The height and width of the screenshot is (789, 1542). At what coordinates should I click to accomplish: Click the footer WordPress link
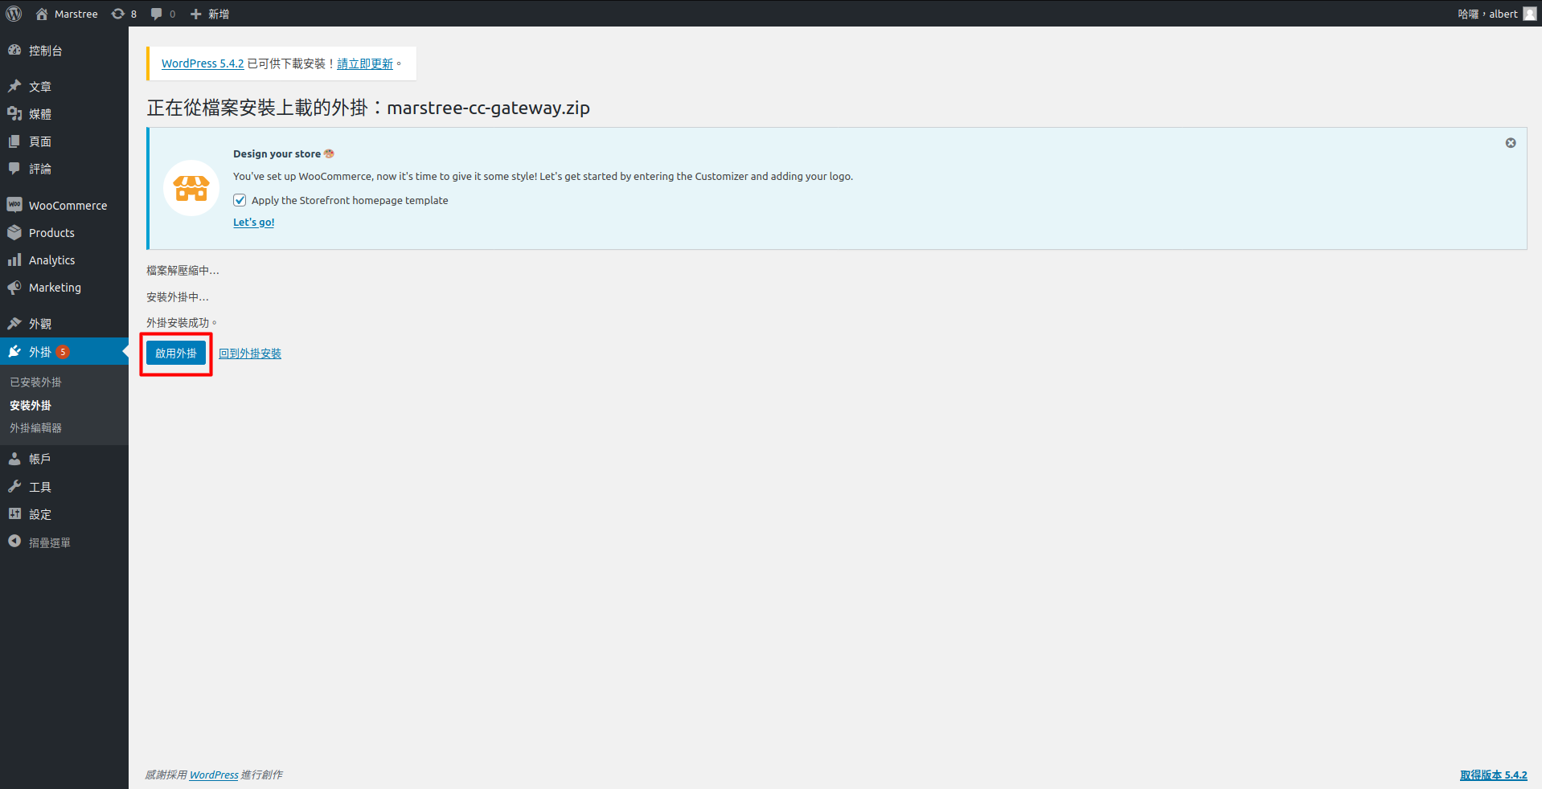tap(214, 775)
